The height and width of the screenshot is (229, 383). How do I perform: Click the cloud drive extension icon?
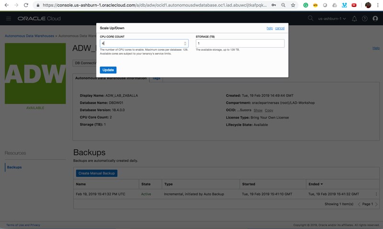click(335, 5)
